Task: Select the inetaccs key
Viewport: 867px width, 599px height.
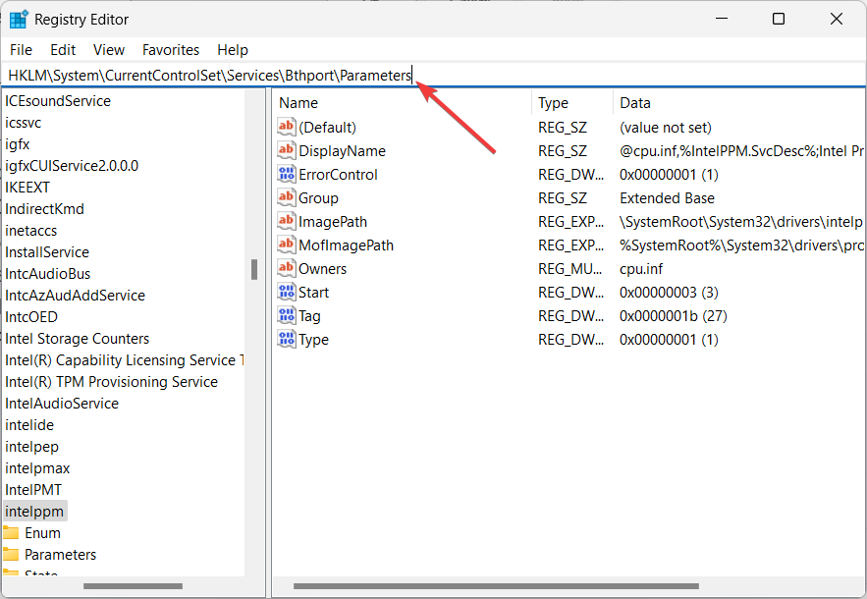Action: click(x=31, y=230)
